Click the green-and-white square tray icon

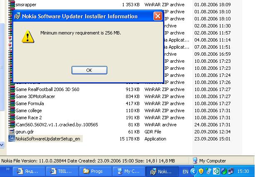pos(216,171)
